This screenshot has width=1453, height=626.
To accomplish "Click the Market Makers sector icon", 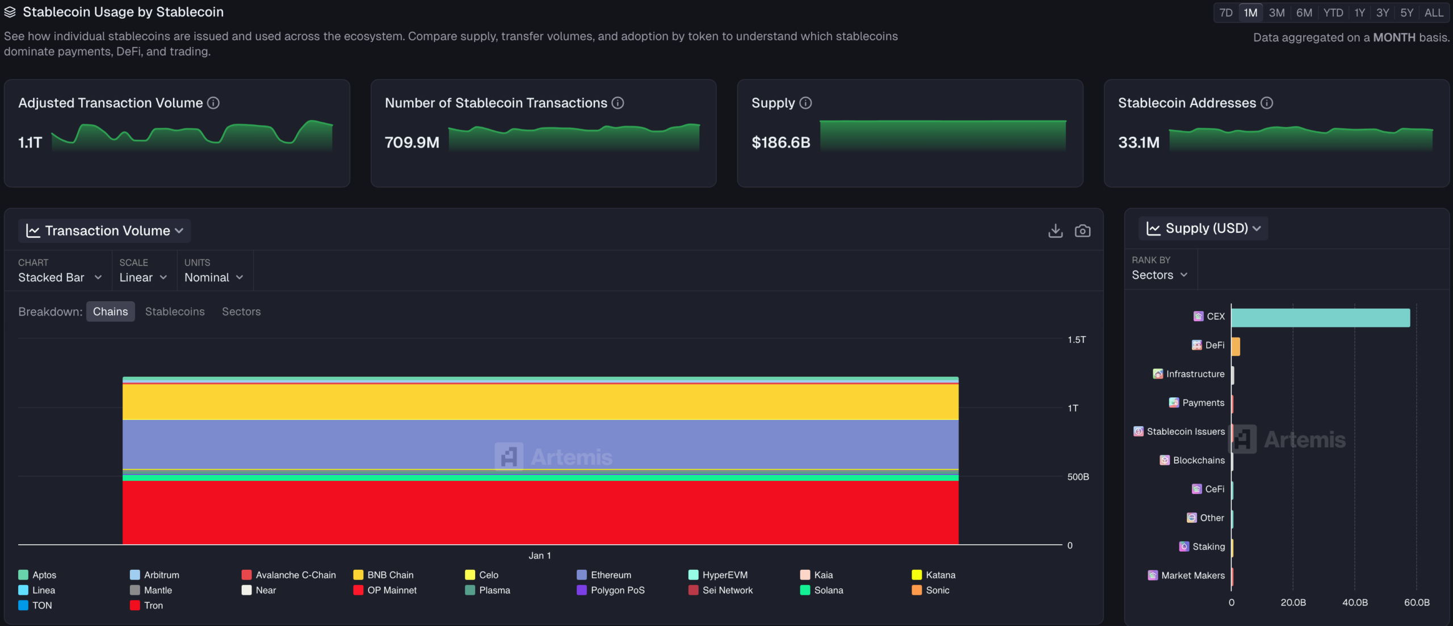I will 1153,575.
